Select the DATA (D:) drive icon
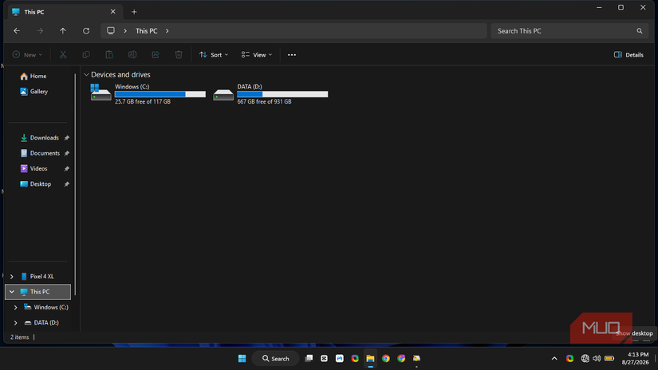The width and height of the screenshot is (658, 370). pos(223,95)
